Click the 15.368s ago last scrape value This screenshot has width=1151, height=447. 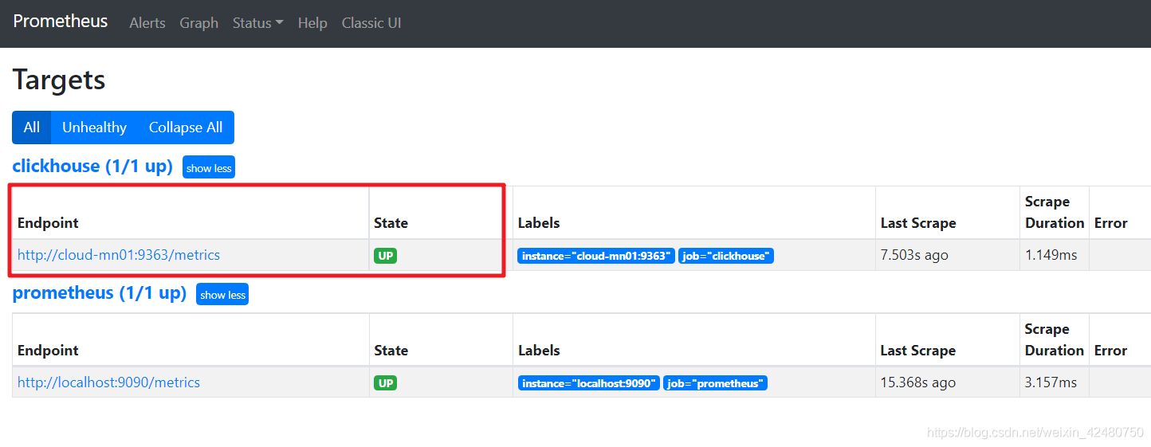(x=918, y=382)
